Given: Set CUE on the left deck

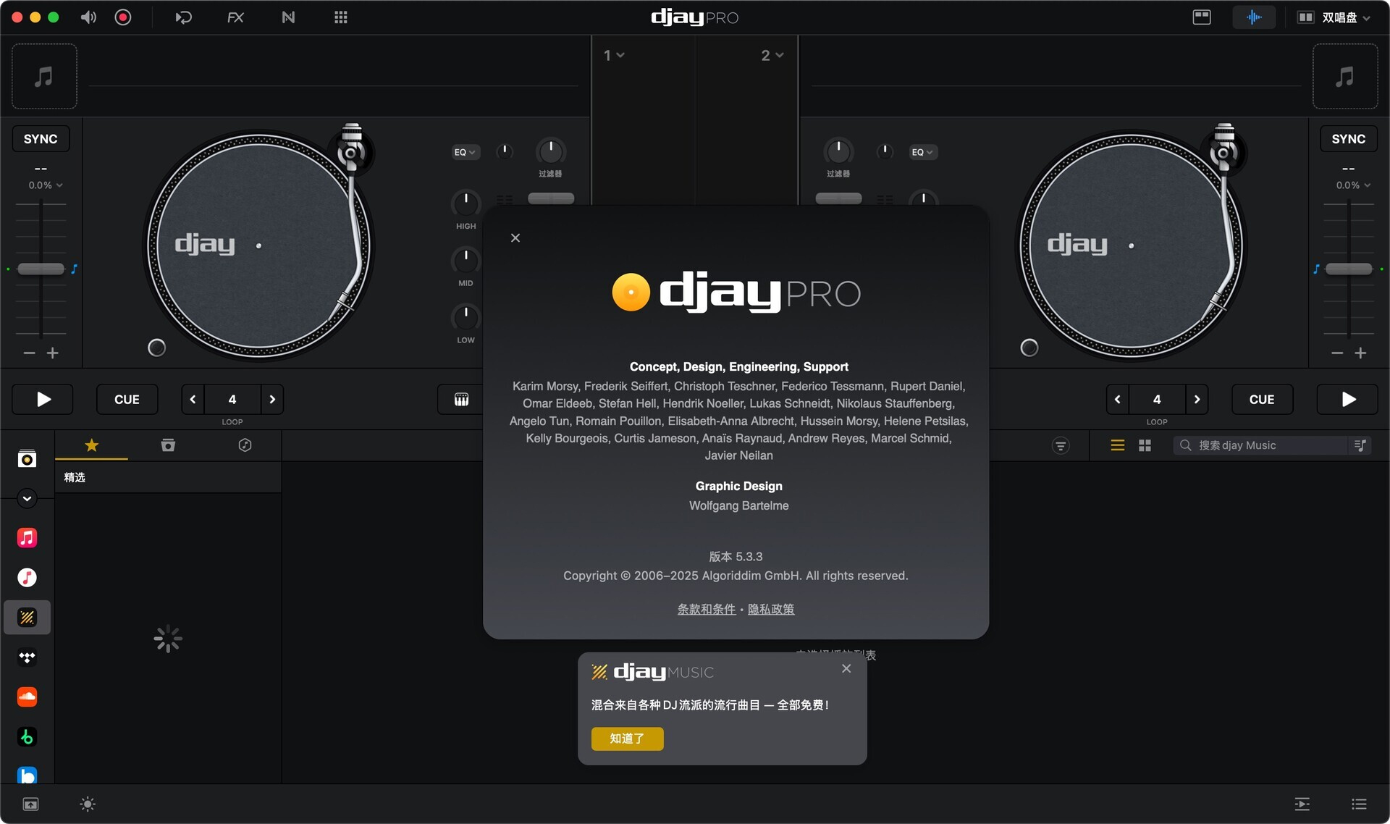Looking at the screenshot, I should click(x=127, y=399).
